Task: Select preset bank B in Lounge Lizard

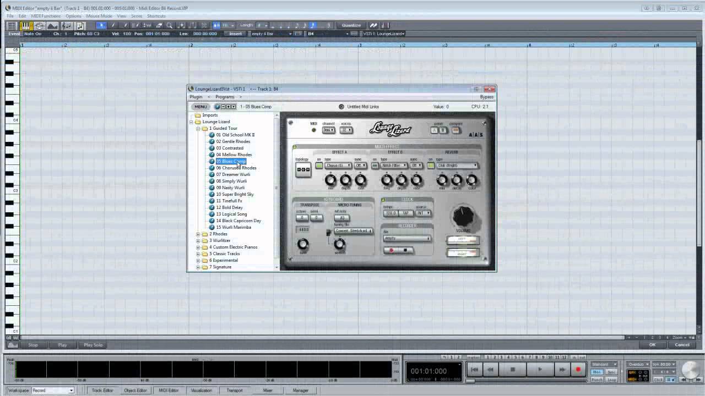Action: pos(443,130)
